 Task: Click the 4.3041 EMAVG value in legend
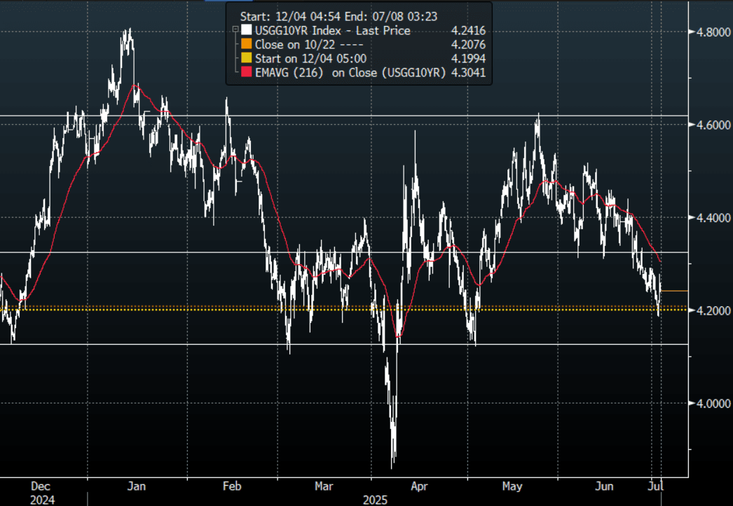[x=469, y=73]
